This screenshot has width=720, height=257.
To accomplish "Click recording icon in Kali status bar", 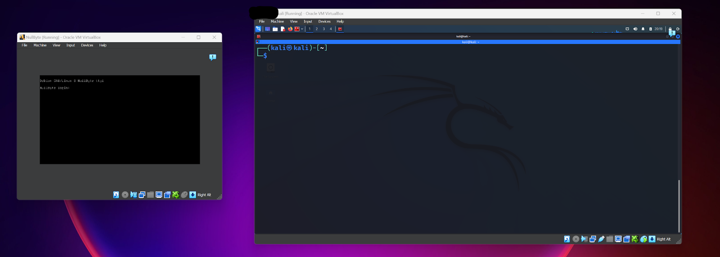I will coord(626,239).
